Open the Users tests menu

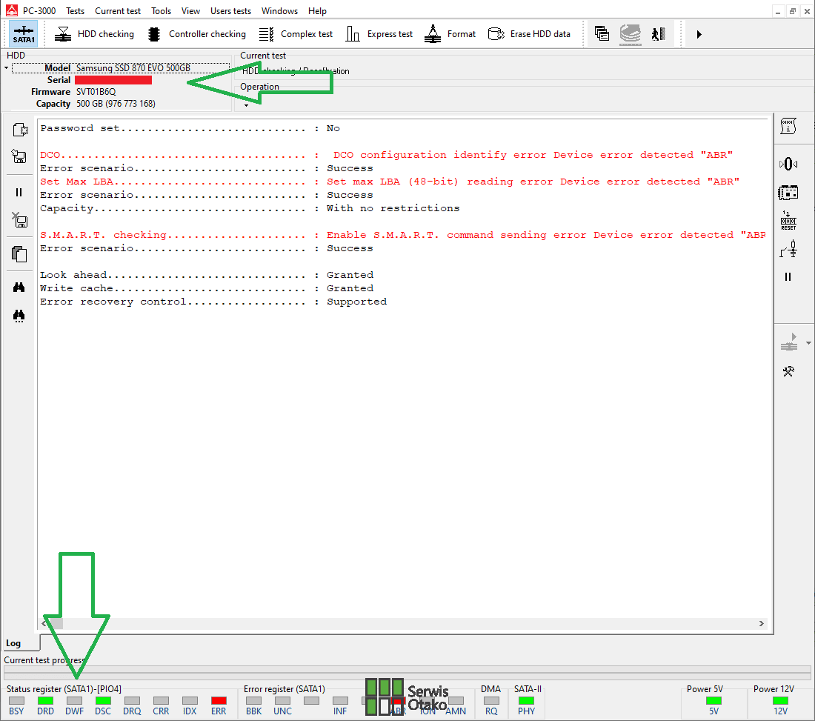coord(230,11)
